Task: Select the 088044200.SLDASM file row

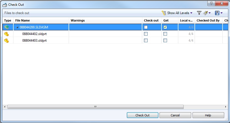Action: click(x=115, y=27)
